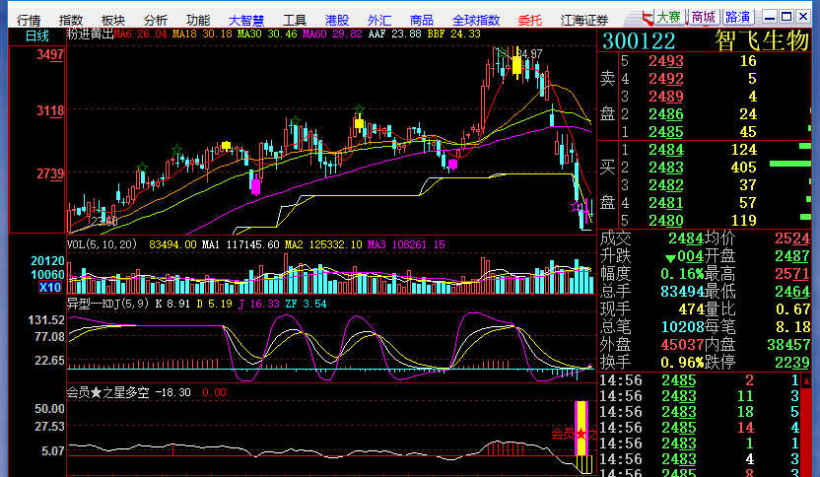Open the 委托 trading menu
The image size is (820, 477).
(x=530, y=20)
